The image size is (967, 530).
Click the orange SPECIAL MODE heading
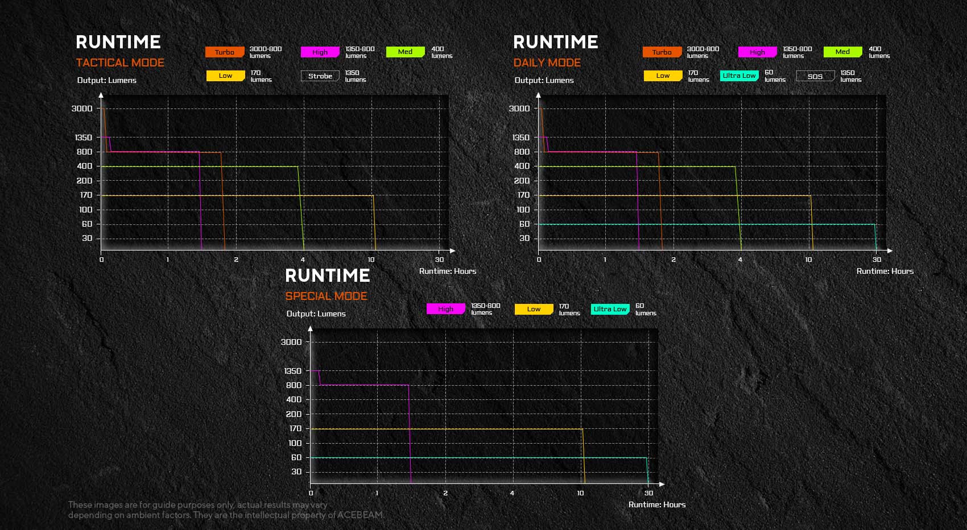point(326,296)
